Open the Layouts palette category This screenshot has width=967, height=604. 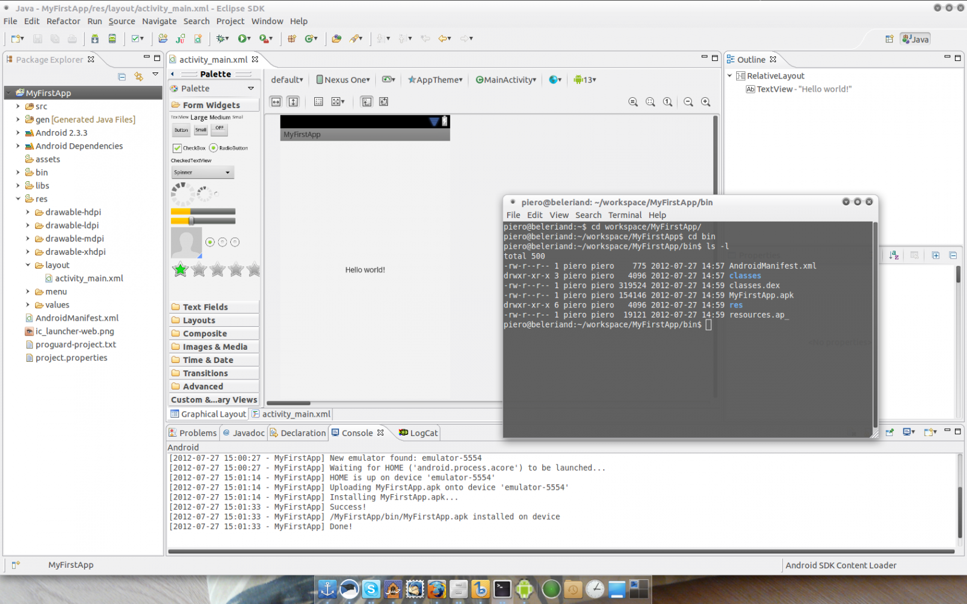[199, 321]
